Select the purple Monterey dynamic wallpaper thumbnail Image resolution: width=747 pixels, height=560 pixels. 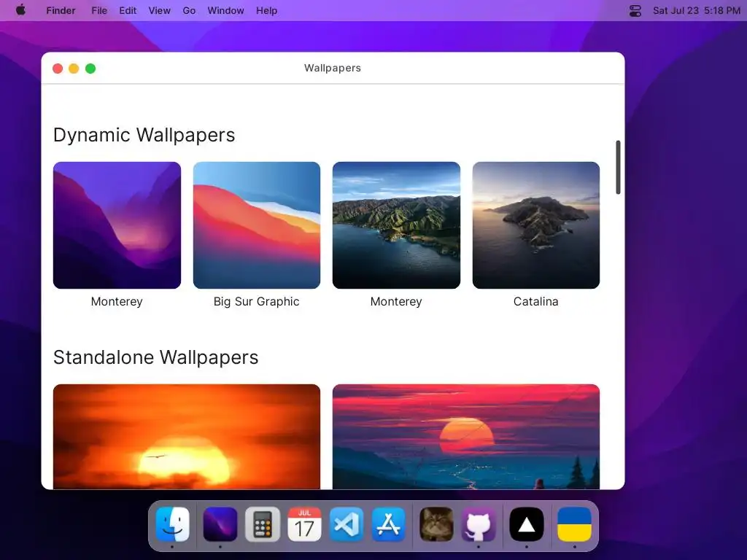coord(117,225)
